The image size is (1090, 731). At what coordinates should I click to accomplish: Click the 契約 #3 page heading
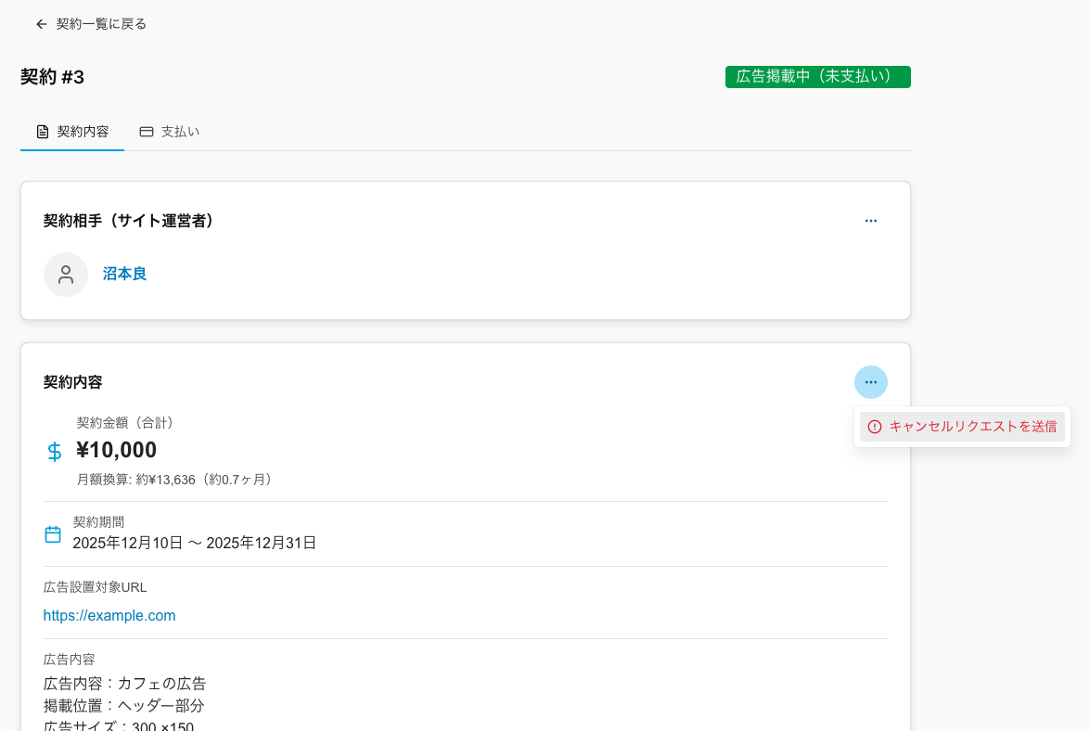pos(52,77)
